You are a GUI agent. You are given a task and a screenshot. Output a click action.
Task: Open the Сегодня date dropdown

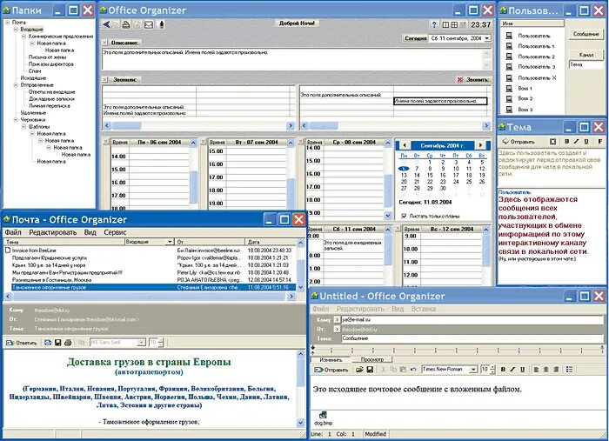[487, 38]
